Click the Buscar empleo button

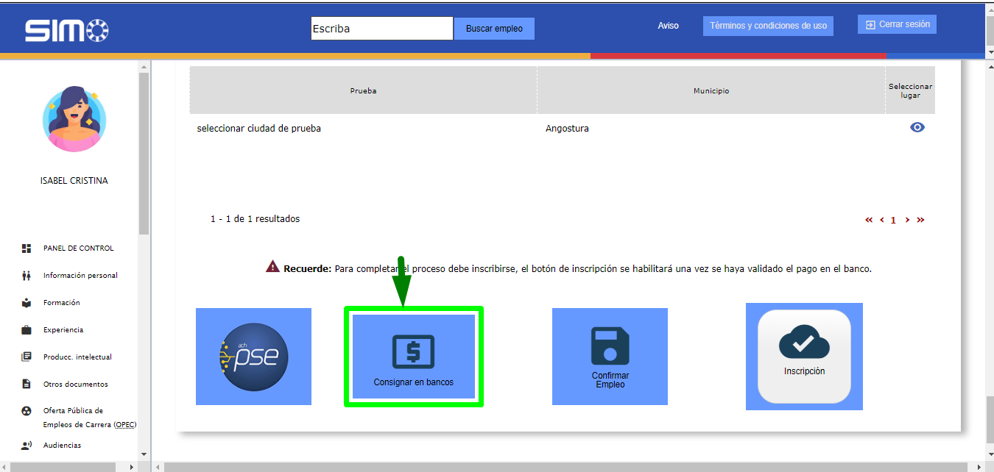click(x=494, y=29)
